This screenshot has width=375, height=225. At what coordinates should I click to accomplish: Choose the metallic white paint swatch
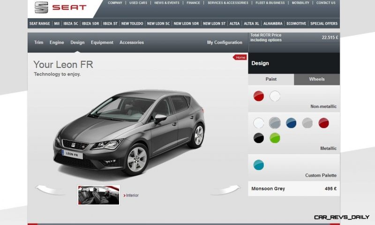[x=259, y=123]
